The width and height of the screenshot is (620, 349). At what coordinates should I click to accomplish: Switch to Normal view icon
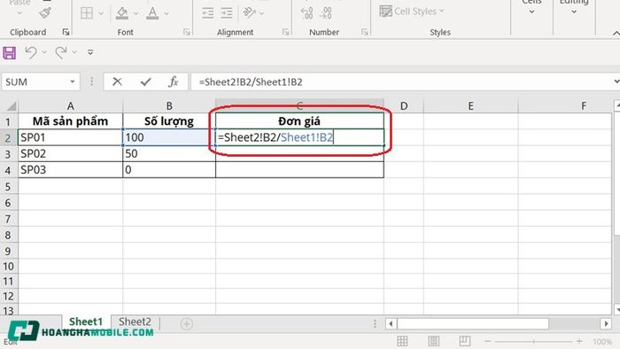tap(402, 341)
